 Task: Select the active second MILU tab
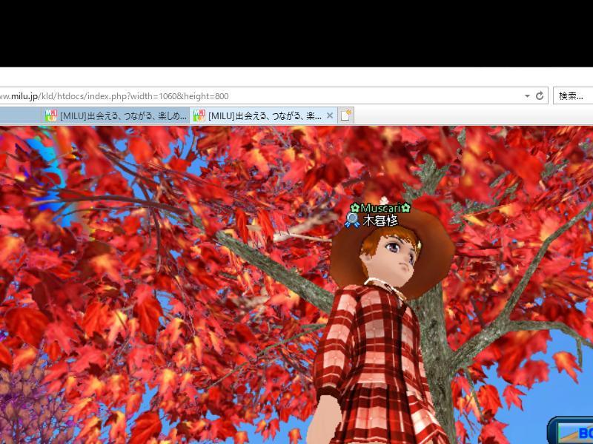tap(265, 115)
